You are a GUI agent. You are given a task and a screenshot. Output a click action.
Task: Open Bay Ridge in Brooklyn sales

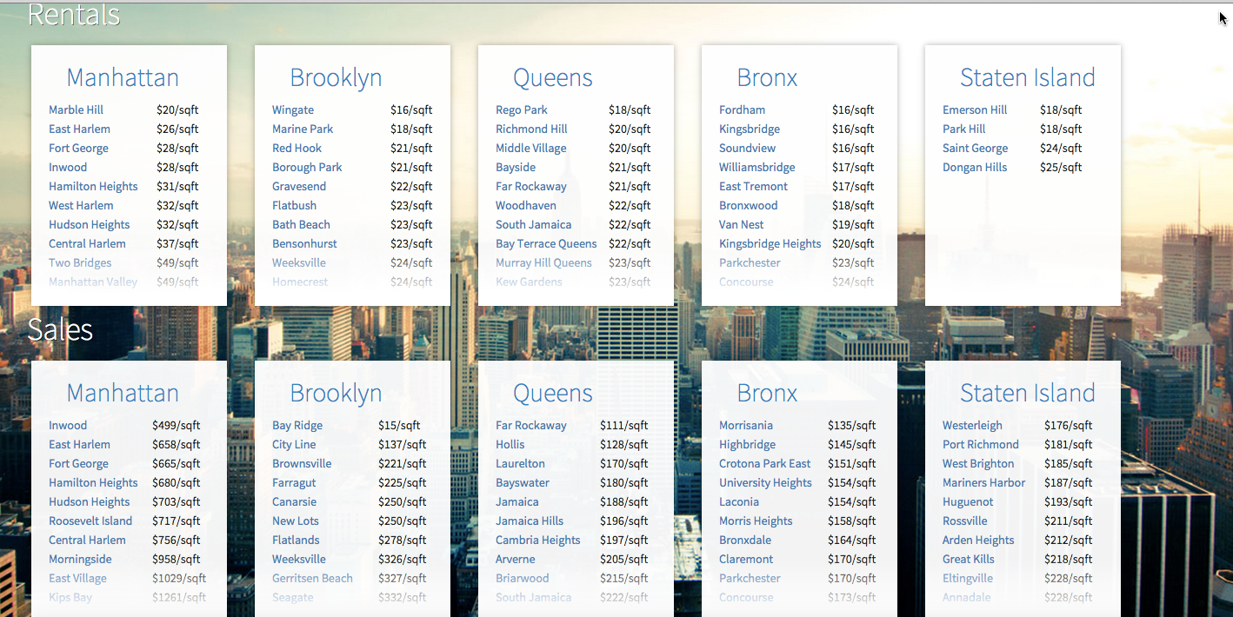(x=297, y=425)
